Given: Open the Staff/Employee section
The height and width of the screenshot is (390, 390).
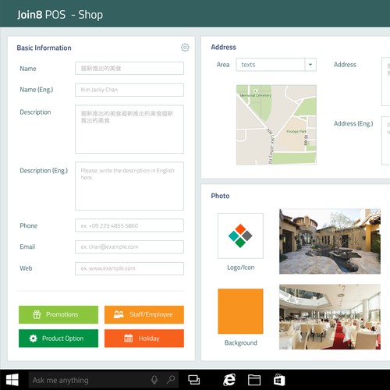Looking at the screenshot, I should coord(144,314).
